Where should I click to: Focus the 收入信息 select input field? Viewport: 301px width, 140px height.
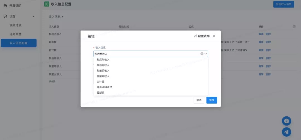click(x=151, y=54)
